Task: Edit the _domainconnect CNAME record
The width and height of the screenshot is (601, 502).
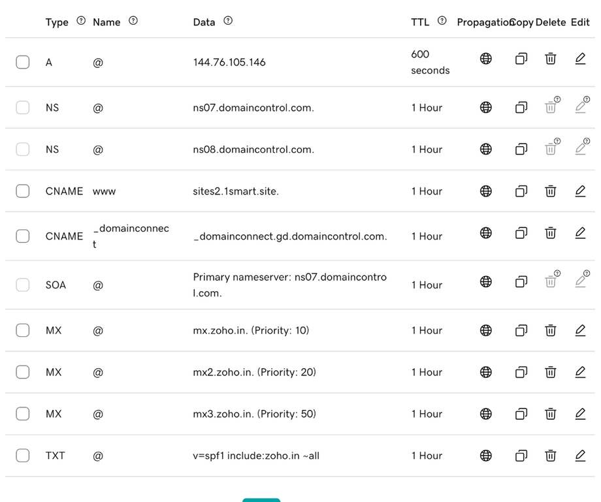Action: click(580, 233)
